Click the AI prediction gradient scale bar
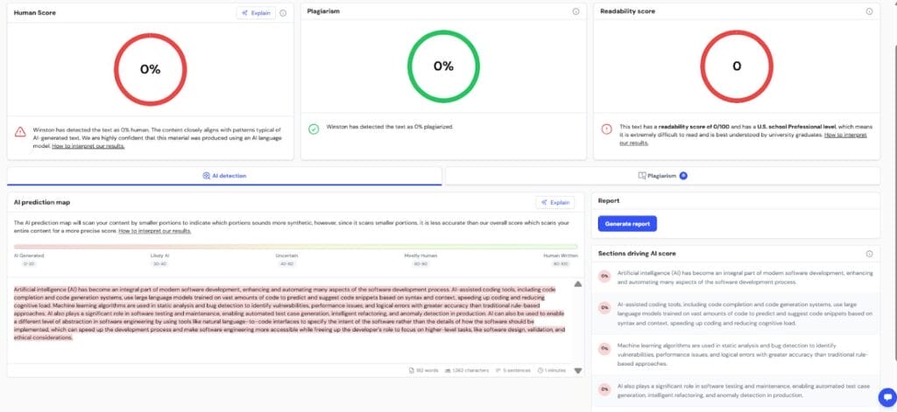The width and height of the screenshot is (897, 412). pos(295,247)
